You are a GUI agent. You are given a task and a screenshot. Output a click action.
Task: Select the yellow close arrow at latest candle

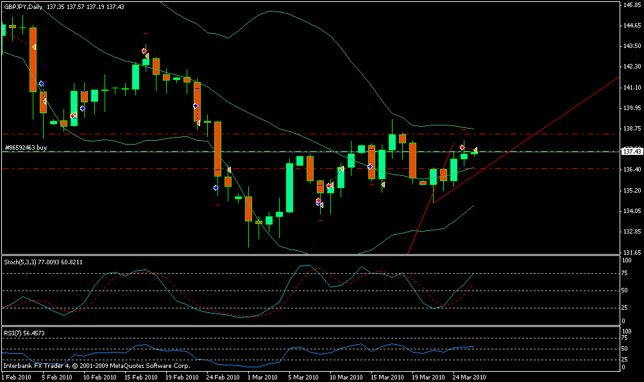click(x=475, y=150)
